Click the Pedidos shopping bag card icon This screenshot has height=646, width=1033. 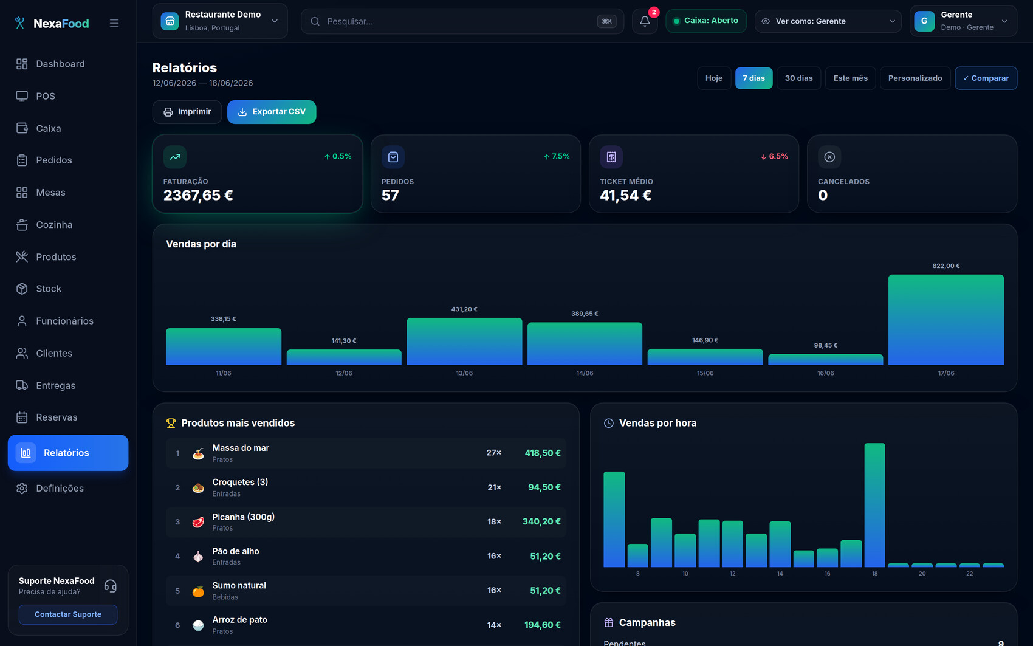(x=393, y=157)
